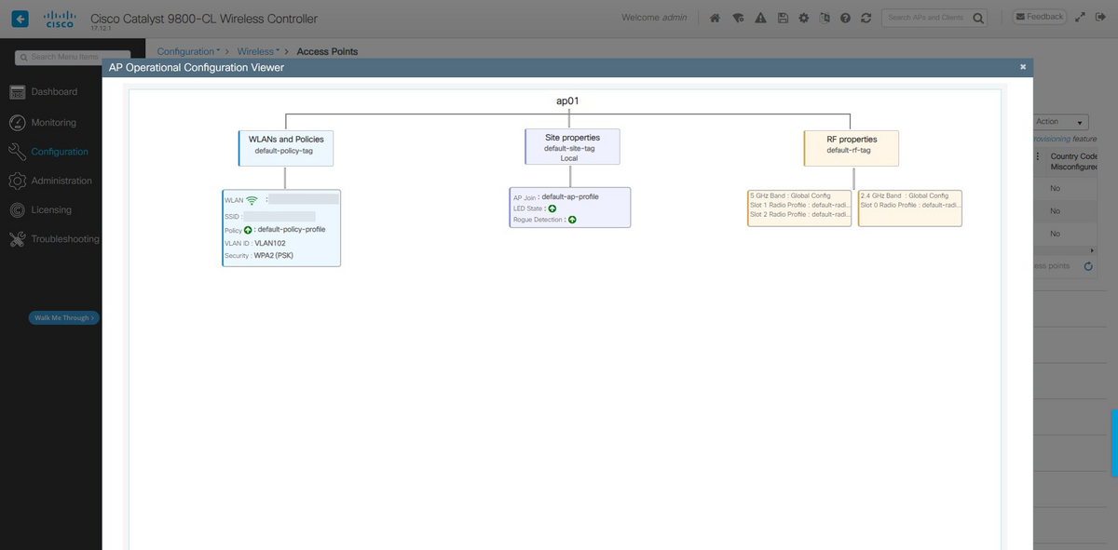Click the Walk Me Through button
The height and width of the screenshot is (550, 1118).
coord(62,317)
